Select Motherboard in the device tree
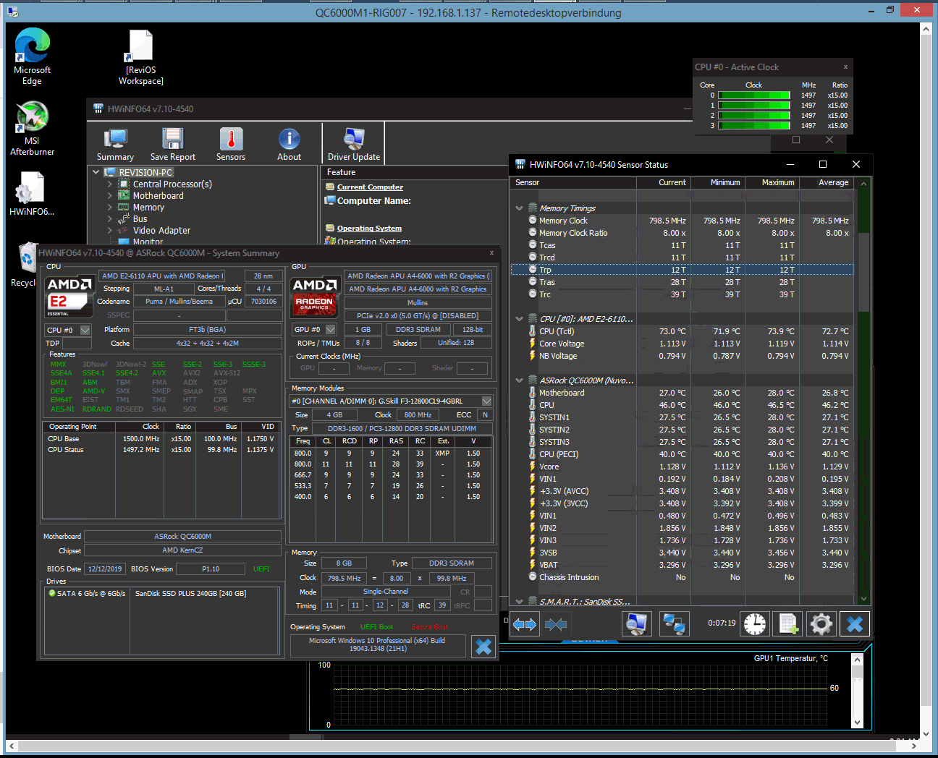 [x=158, y=196]
